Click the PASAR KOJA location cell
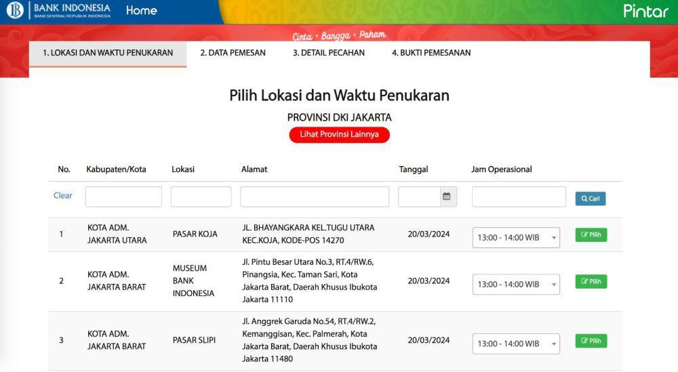The image size is (678, 372). (195, 234)
